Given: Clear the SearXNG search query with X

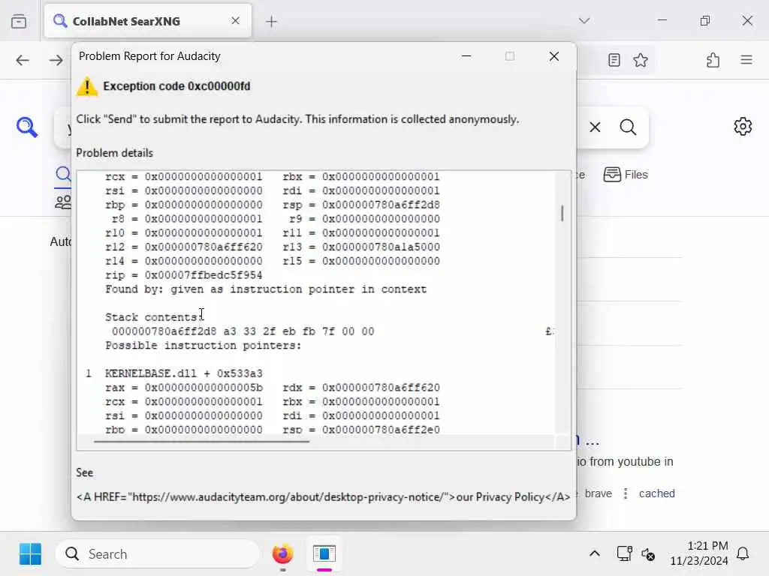Looking at the screenshot, I should [595, 127].
